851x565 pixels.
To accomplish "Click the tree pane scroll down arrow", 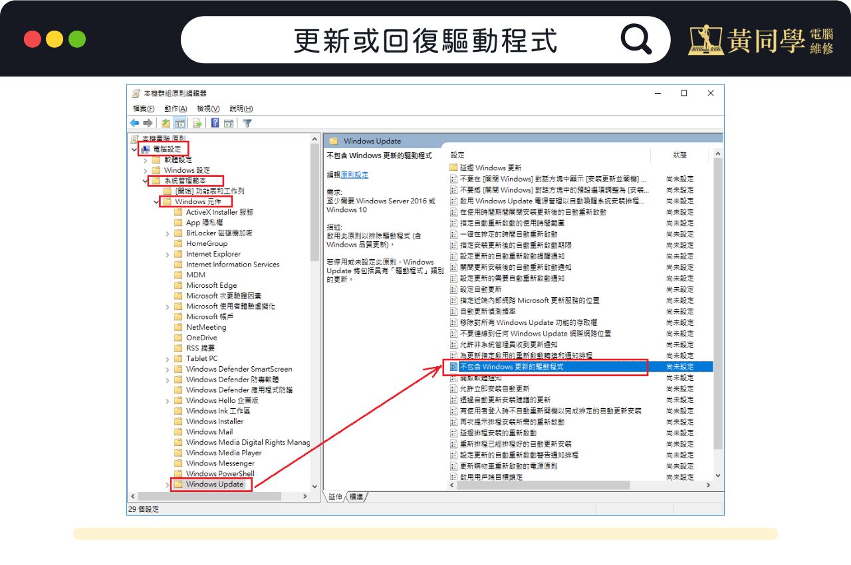I will tap(315, 486).
